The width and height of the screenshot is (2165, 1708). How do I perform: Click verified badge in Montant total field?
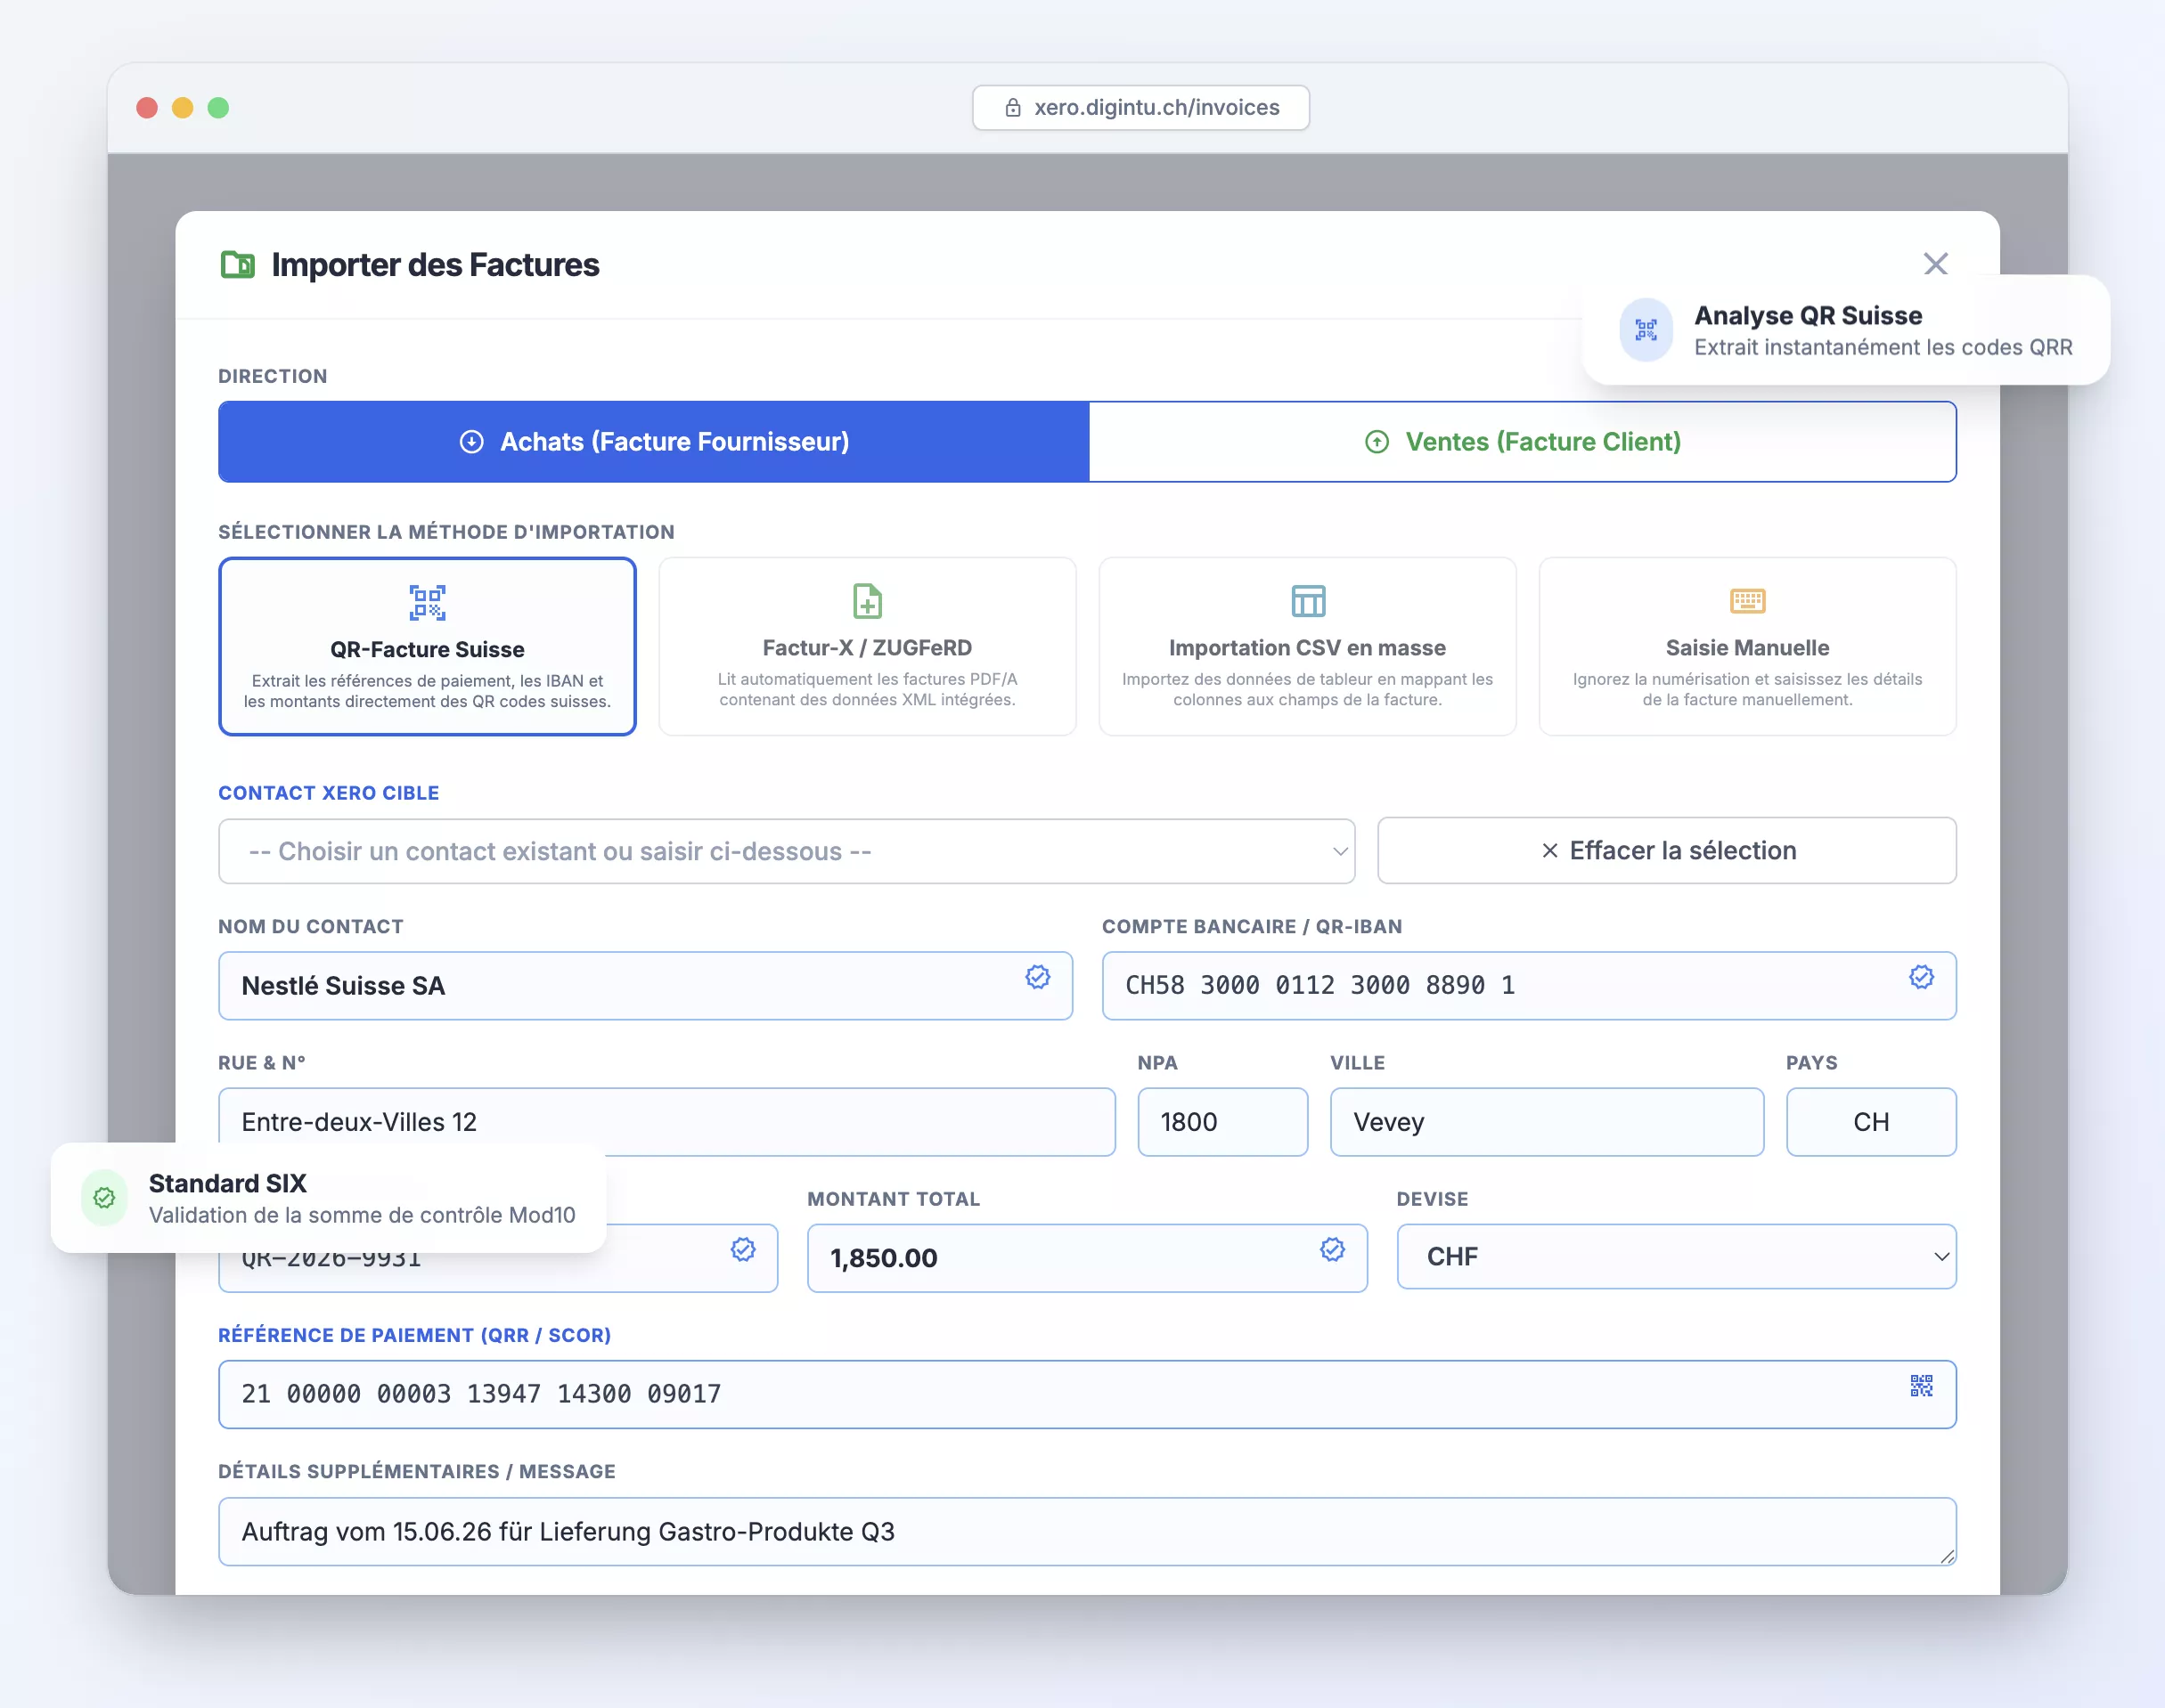click(1332, 1249)
